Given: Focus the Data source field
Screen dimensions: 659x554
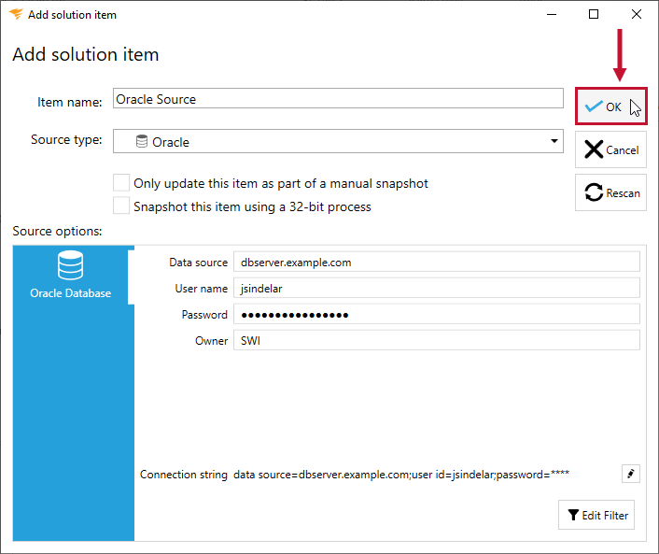Looking at the screenshot, I should [437, 263].
